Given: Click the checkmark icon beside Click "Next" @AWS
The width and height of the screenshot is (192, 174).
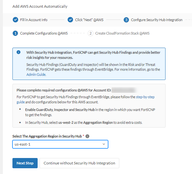Looking at the screenshot, I should [70, 20].
